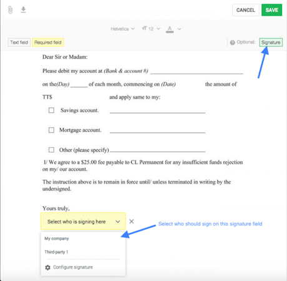Click the 'and apply same to my:' text
The image size is (287, 281).
(135, 97)
